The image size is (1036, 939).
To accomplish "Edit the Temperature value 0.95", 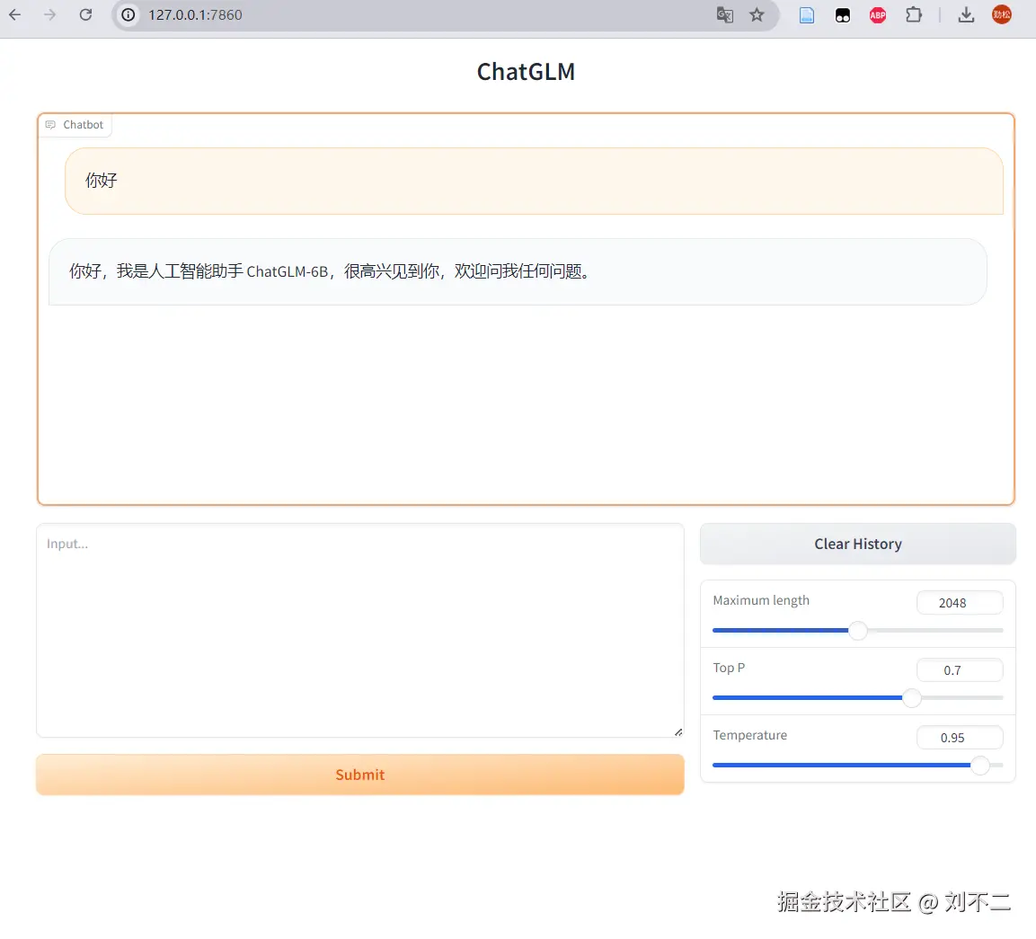I will (x=960, y=738).
